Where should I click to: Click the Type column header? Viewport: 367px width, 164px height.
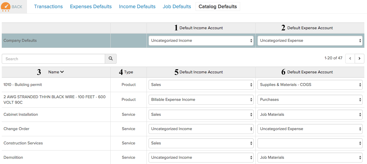pyautogui.click(x=129, y=72)
